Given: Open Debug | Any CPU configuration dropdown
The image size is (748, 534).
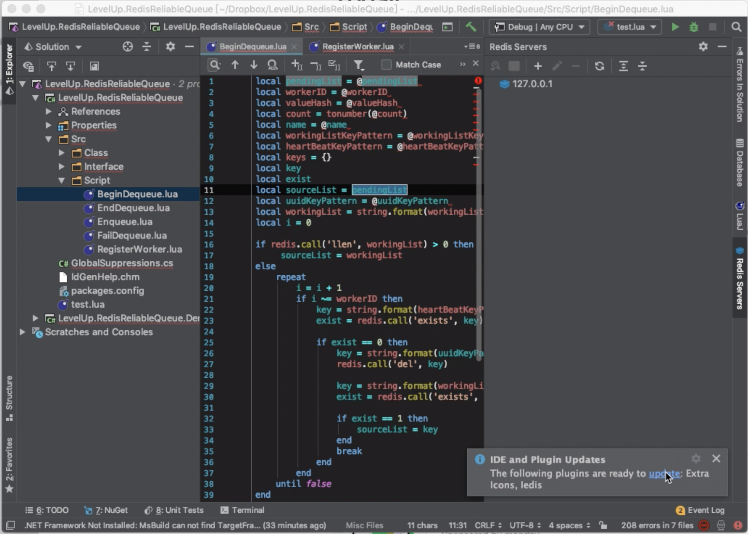Looking at the screenshot, I should (x=539, y=27).
